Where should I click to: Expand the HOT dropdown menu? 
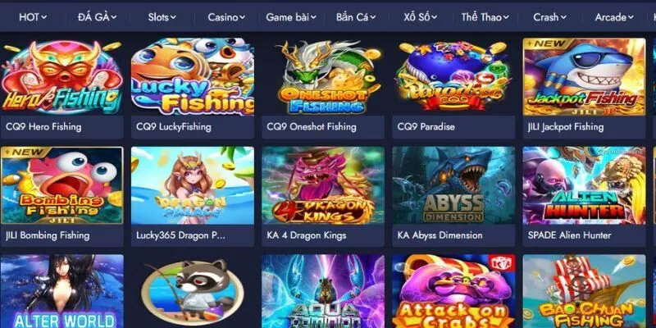pyautogui.click(x=33, y=17)
